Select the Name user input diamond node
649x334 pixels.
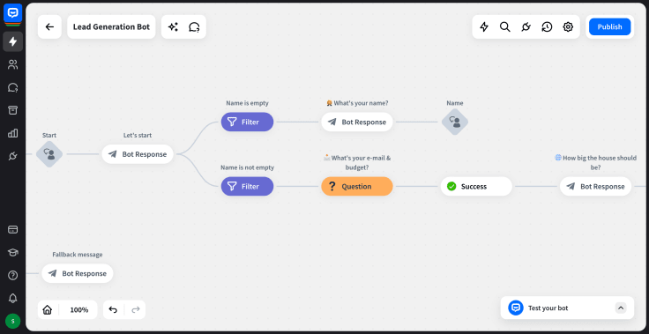click(455, 122)
